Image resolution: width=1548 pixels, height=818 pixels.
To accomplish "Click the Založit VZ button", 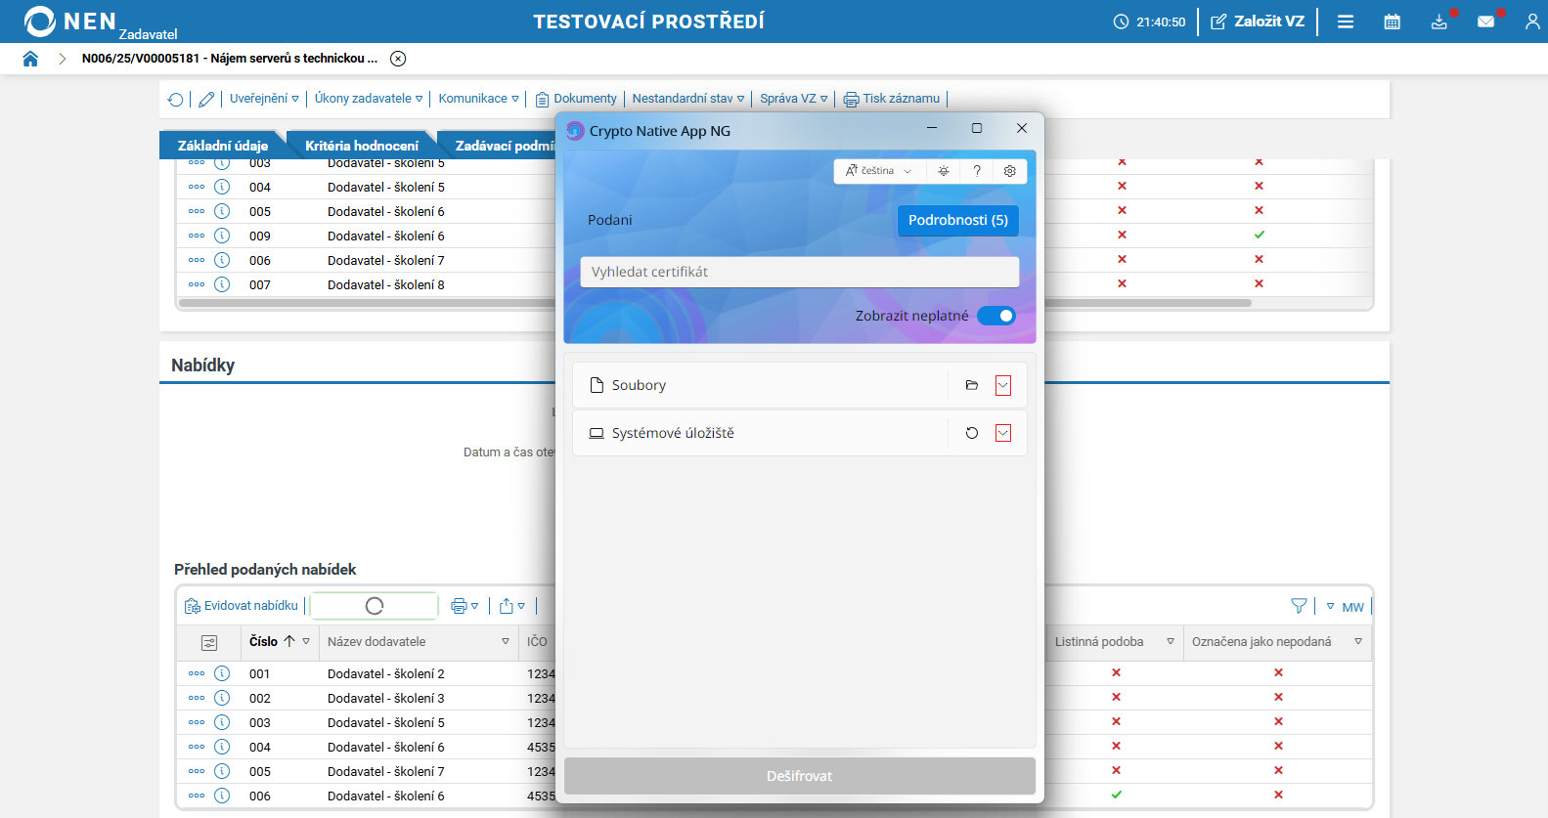I will pyautogui.click(x=1258, y=22).
